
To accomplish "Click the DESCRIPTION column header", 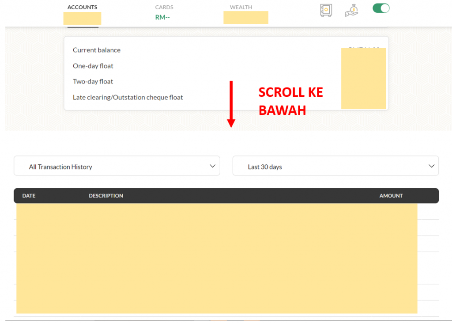I will (105, 196).
